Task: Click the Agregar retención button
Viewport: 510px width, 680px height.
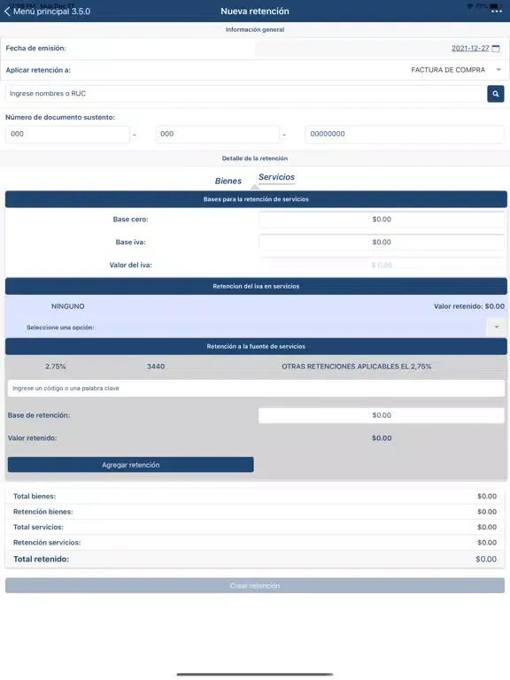Action: tap(130, 465)
